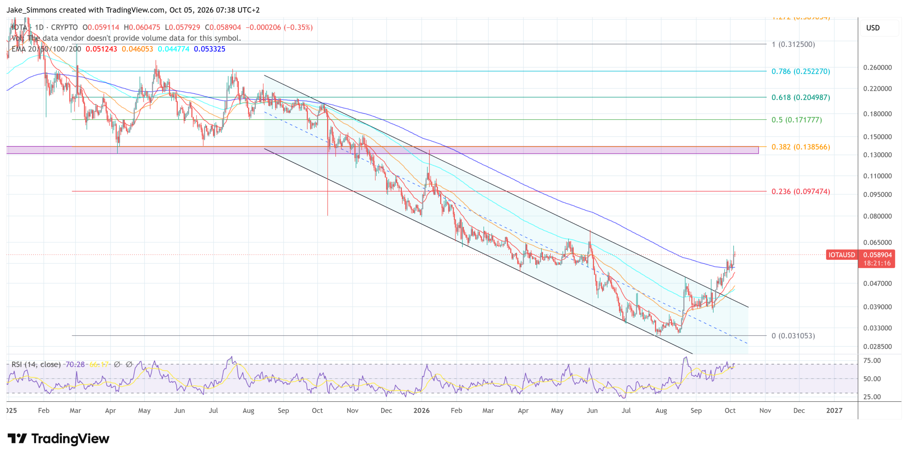Click the close value C0.058904 in legend
This screenshot has width=908, height=458.
(223, 27)
